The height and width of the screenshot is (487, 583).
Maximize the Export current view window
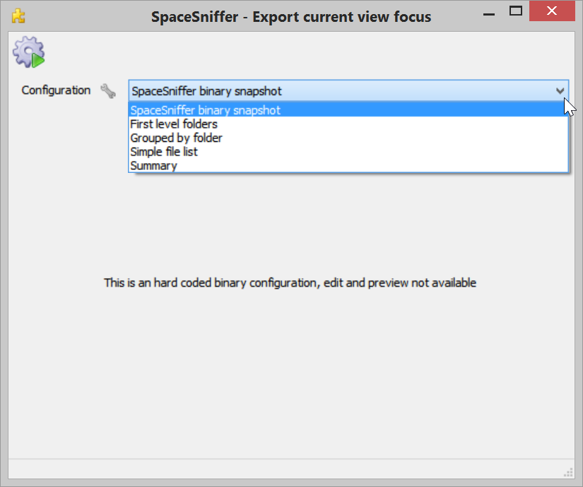click(x=516, y=11)
